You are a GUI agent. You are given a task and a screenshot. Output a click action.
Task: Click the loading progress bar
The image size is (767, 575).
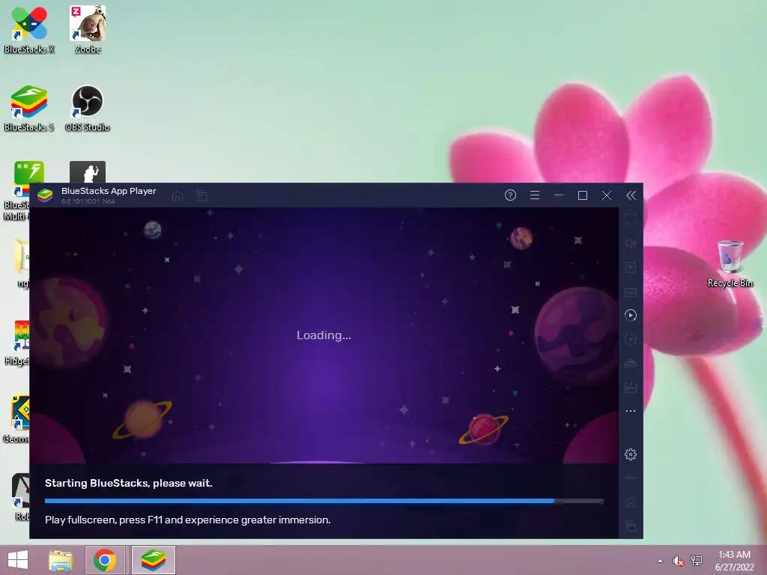pyautogui.click(x=324, y=501)
